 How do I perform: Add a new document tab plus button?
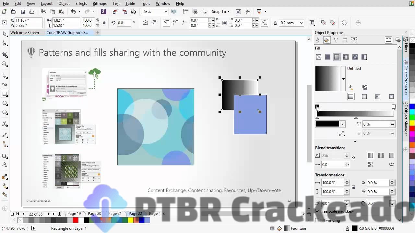coord(97,32)
